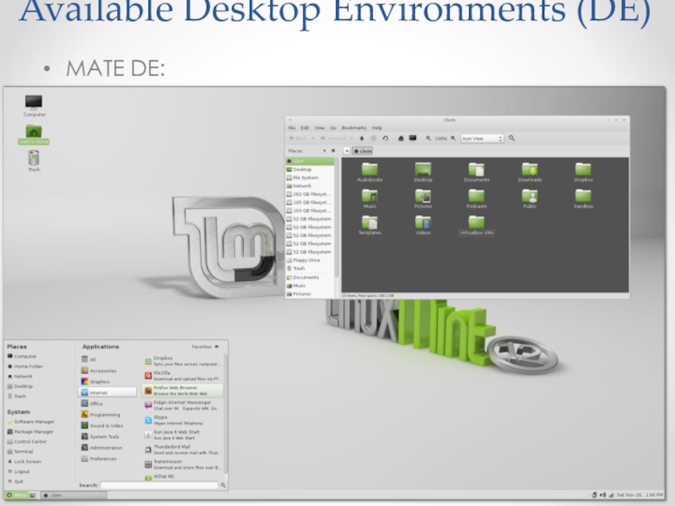Select the Sound & Video category
Viewport: 675px width, 506px height.
tap(102, 426)
